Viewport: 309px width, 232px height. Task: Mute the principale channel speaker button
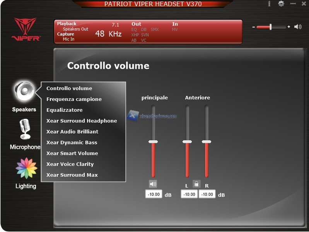point(153,184)
